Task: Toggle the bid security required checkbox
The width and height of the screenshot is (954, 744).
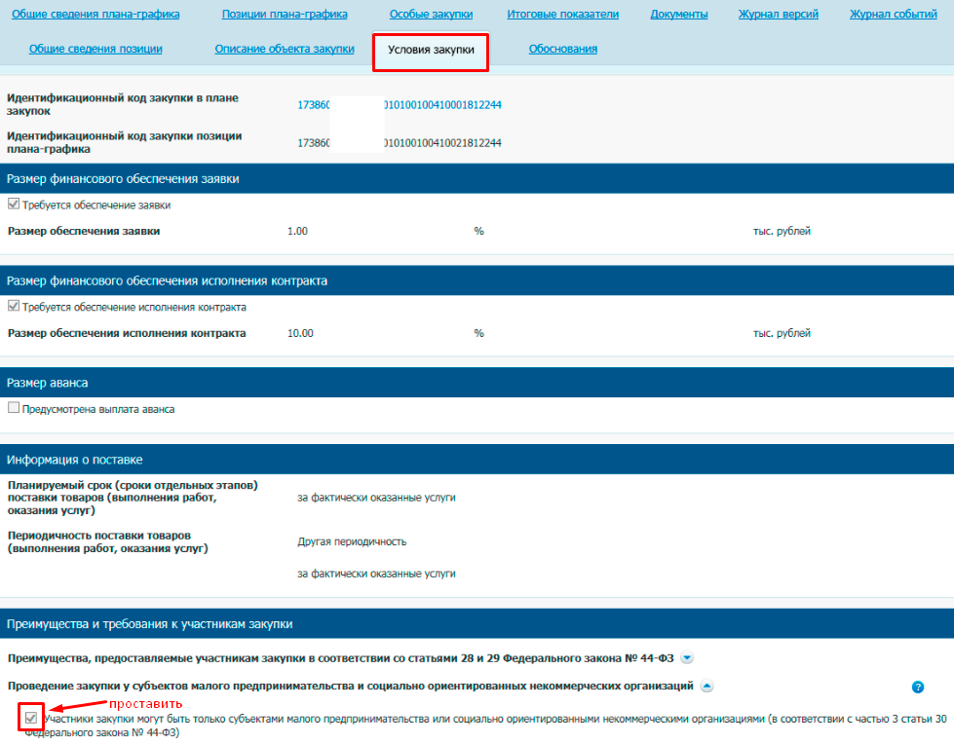Action: click(x=14, y=205)
